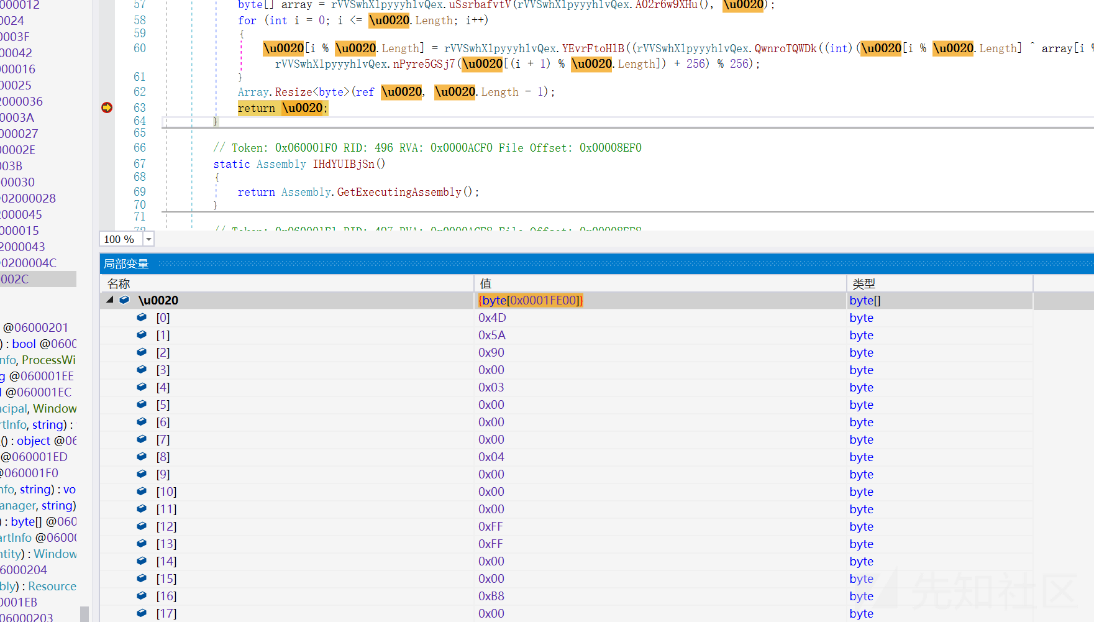Screen dimensions: 1094x622
Task: Click the uSsrbafvtV method call on line 57
Action: 479,5
